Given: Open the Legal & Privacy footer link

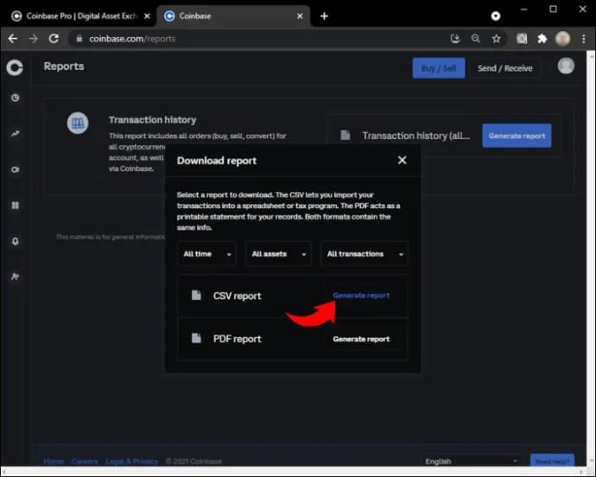Looking at the screenshot, I should point(131,461).
